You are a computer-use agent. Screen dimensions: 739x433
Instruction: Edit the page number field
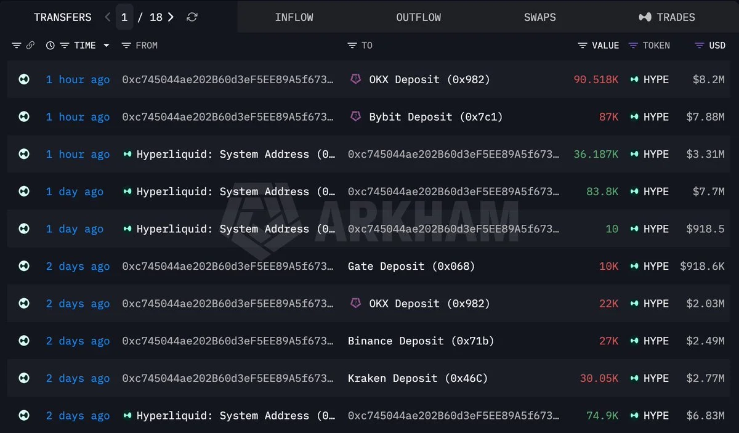(124, 17)
